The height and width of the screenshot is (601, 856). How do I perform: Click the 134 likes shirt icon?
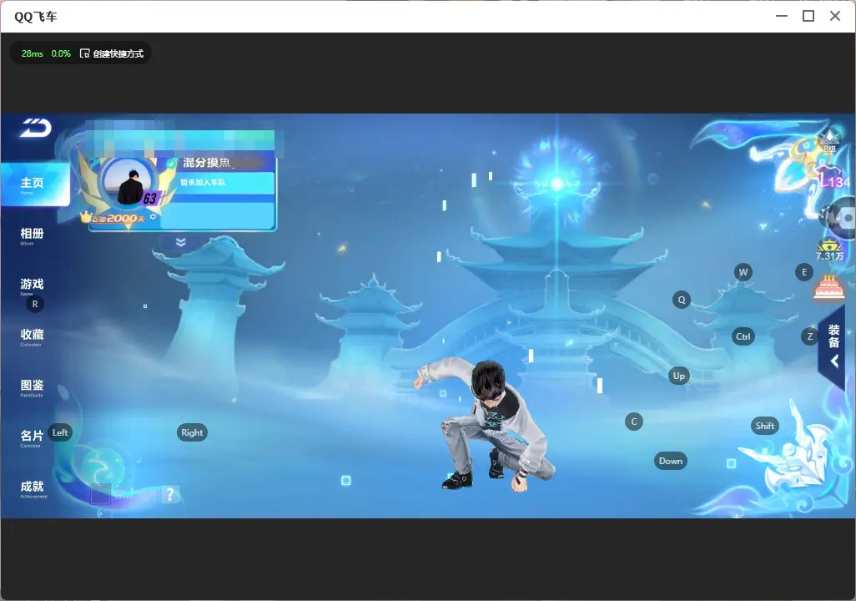pos(833,177)
